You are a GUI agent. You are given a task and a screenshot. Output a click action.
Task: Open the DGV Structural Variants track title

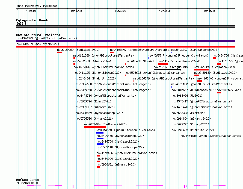(38, 35)
